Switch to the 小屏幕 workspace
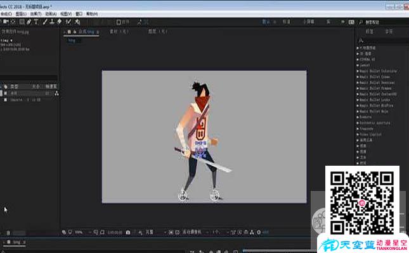Viewport: 409px width, 253px height. pos(309,22)
